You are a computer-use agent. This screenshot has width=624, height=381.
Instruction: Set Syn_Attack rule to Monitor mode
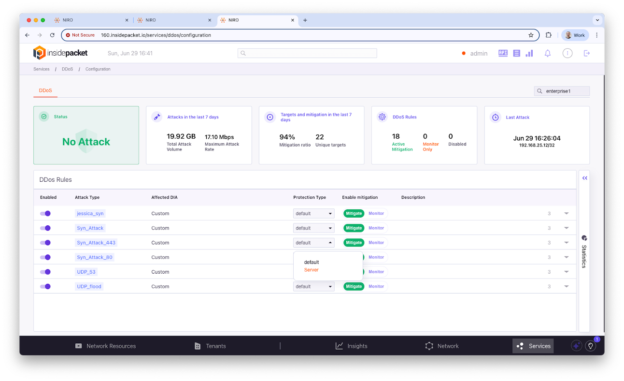[376, 228]
